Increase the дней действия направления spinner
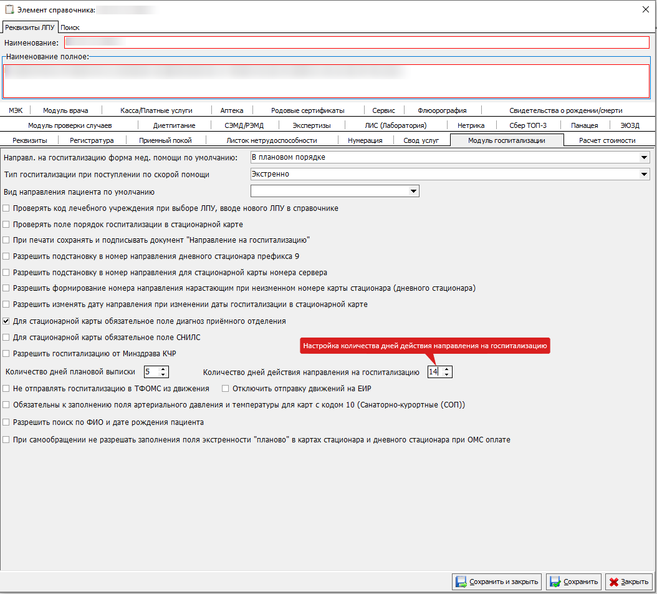 [x=447, y=369]
